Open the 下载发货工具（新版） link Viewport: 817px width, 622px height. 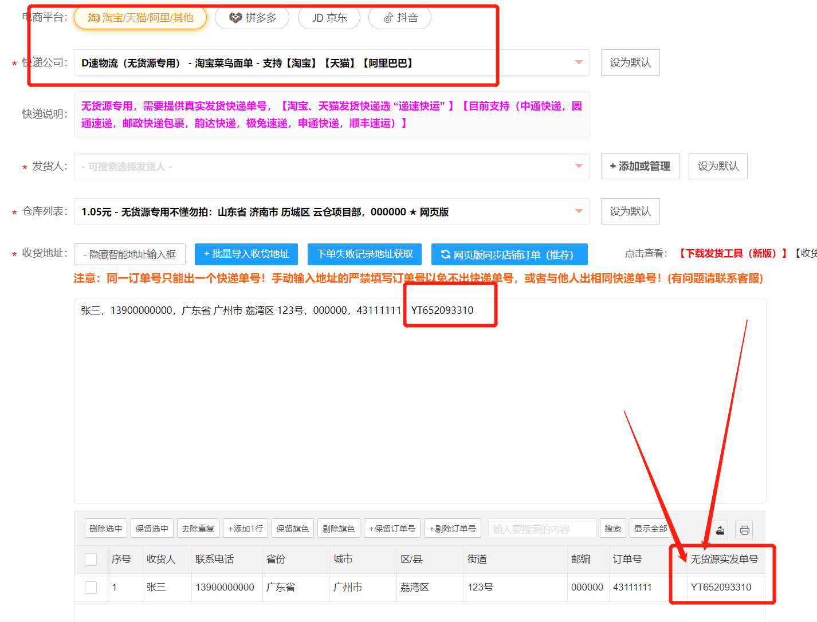[x=733, y=253]
